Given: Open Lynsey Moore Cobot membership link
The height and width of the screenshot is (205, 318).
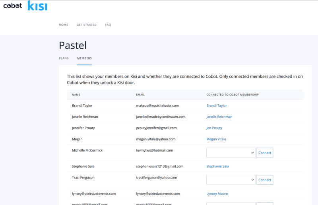Looking at the screenshot, I should coord(217,194).
